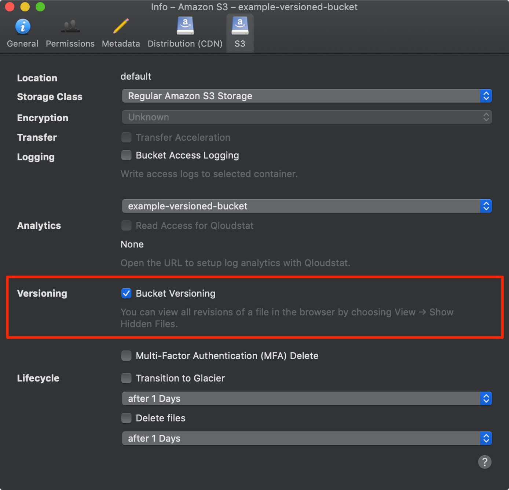Click the Encryption Unknown field

point(307,117)
